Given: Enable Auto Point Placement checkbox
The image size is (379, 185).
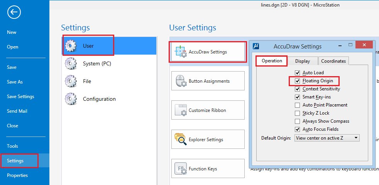Looking at the screenshot, I should tap(297, 105).
